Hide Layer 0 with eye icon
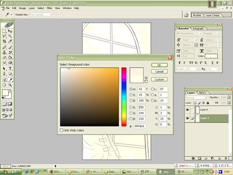Screen dimensions: 233x175 (x=187, y=110)
